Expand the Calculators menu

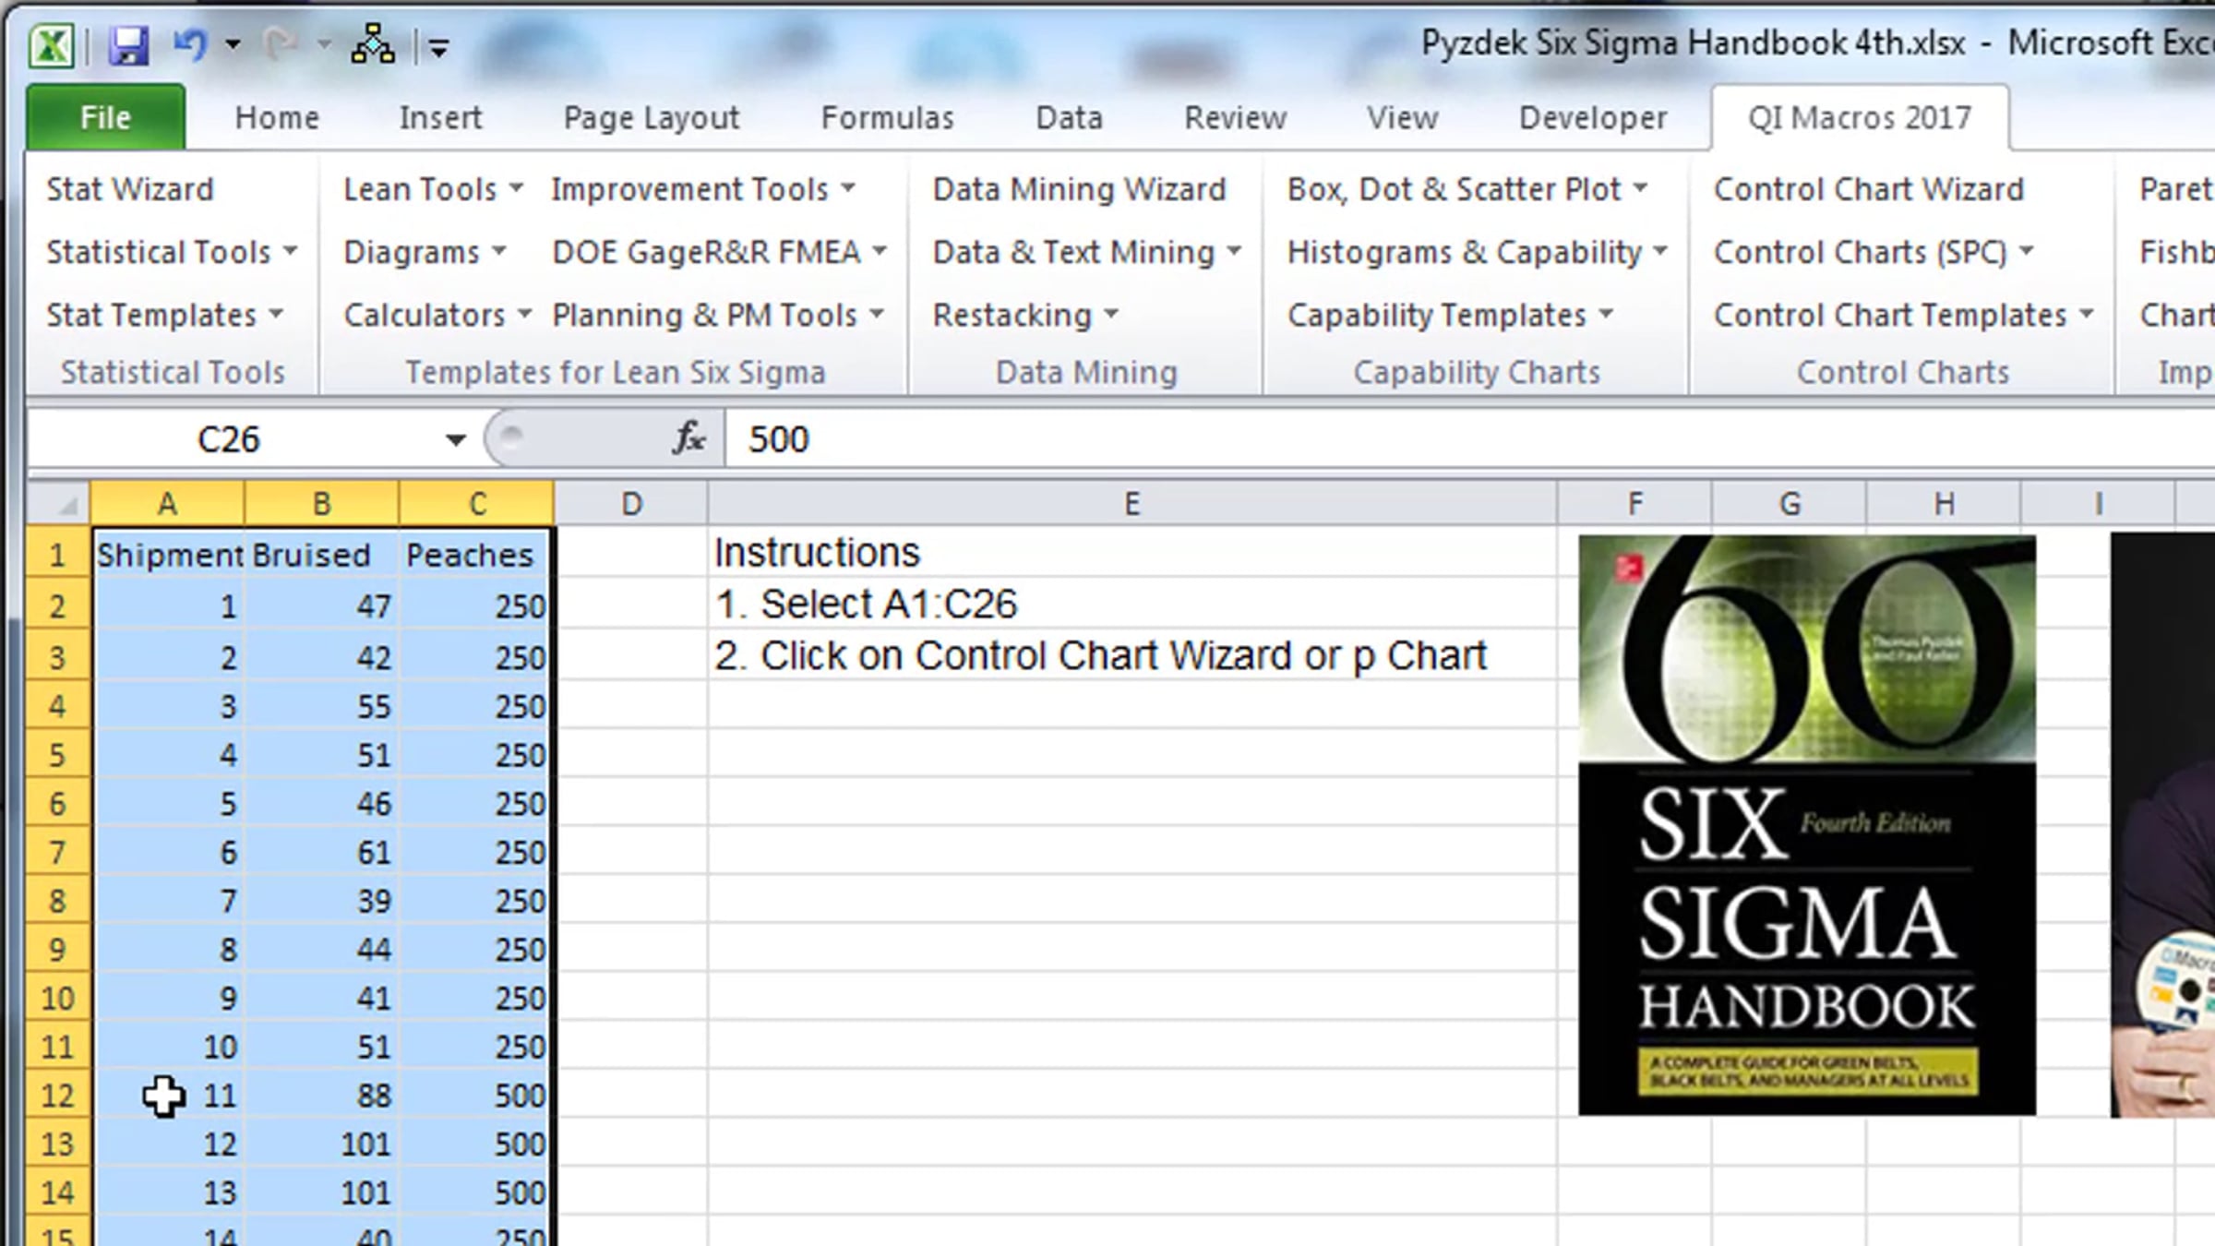(x=437, y=315)
